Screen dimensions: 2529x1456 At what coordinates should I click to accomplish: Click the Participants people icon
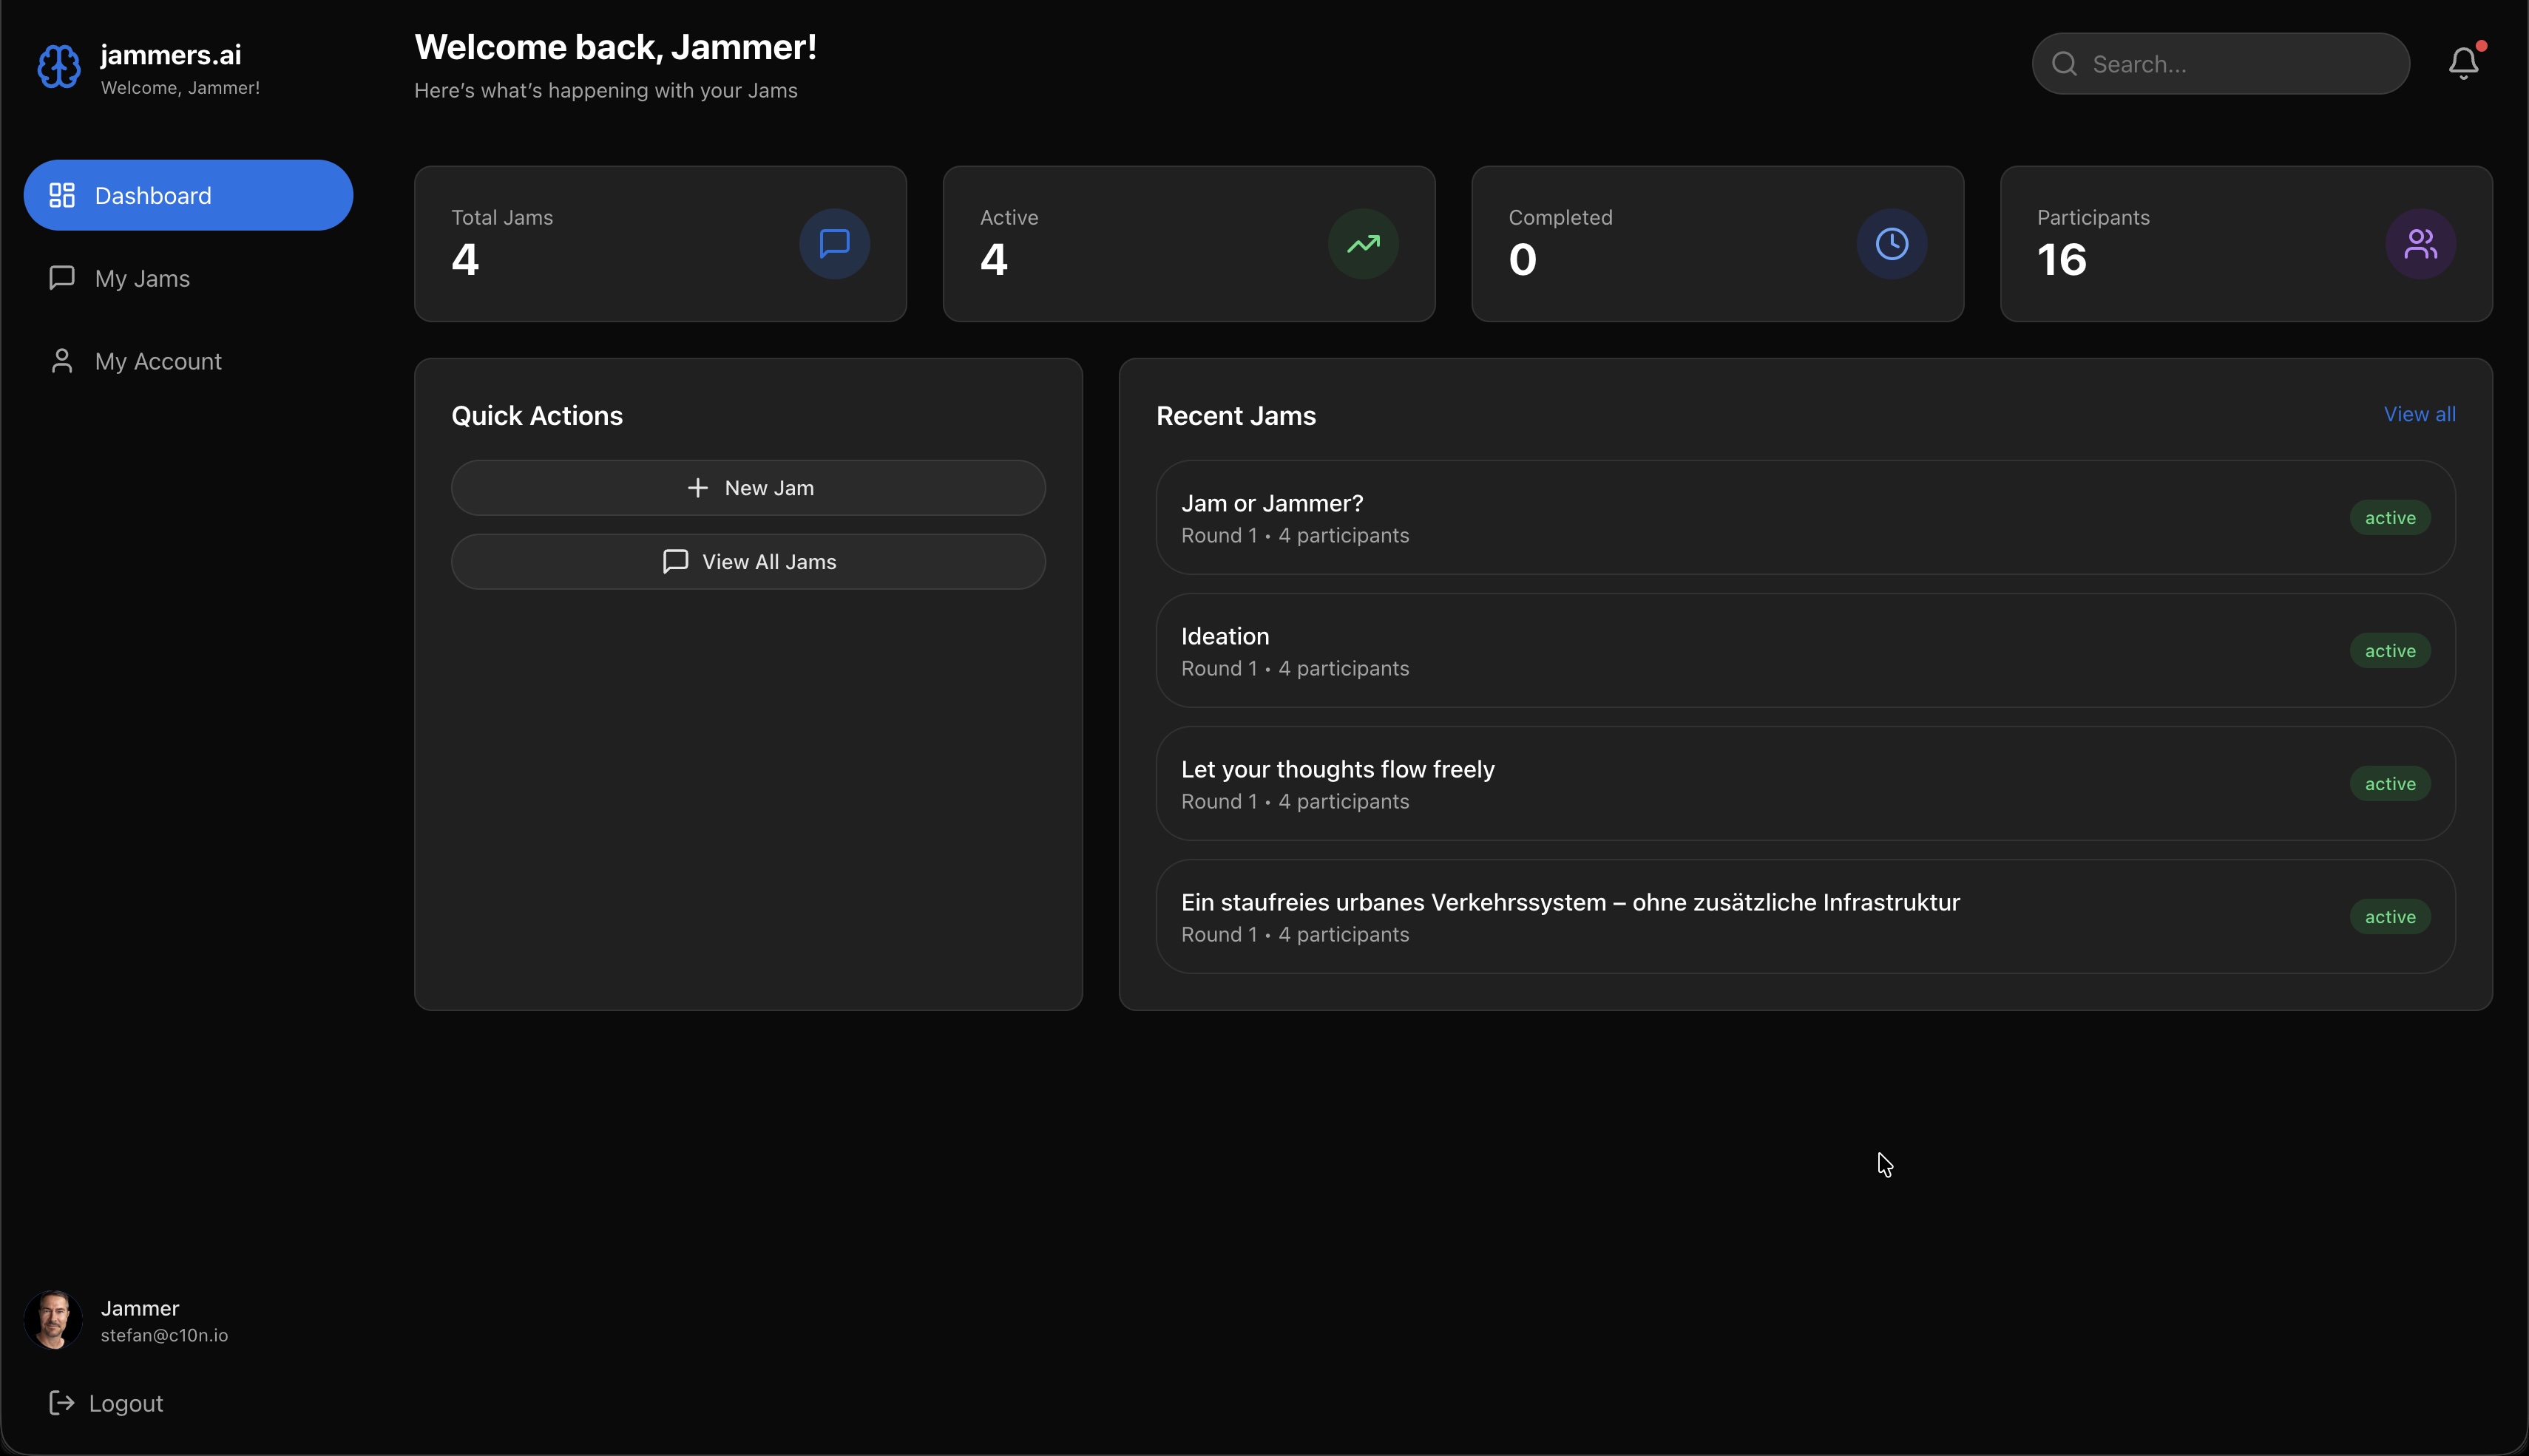tap(2420, 243)
